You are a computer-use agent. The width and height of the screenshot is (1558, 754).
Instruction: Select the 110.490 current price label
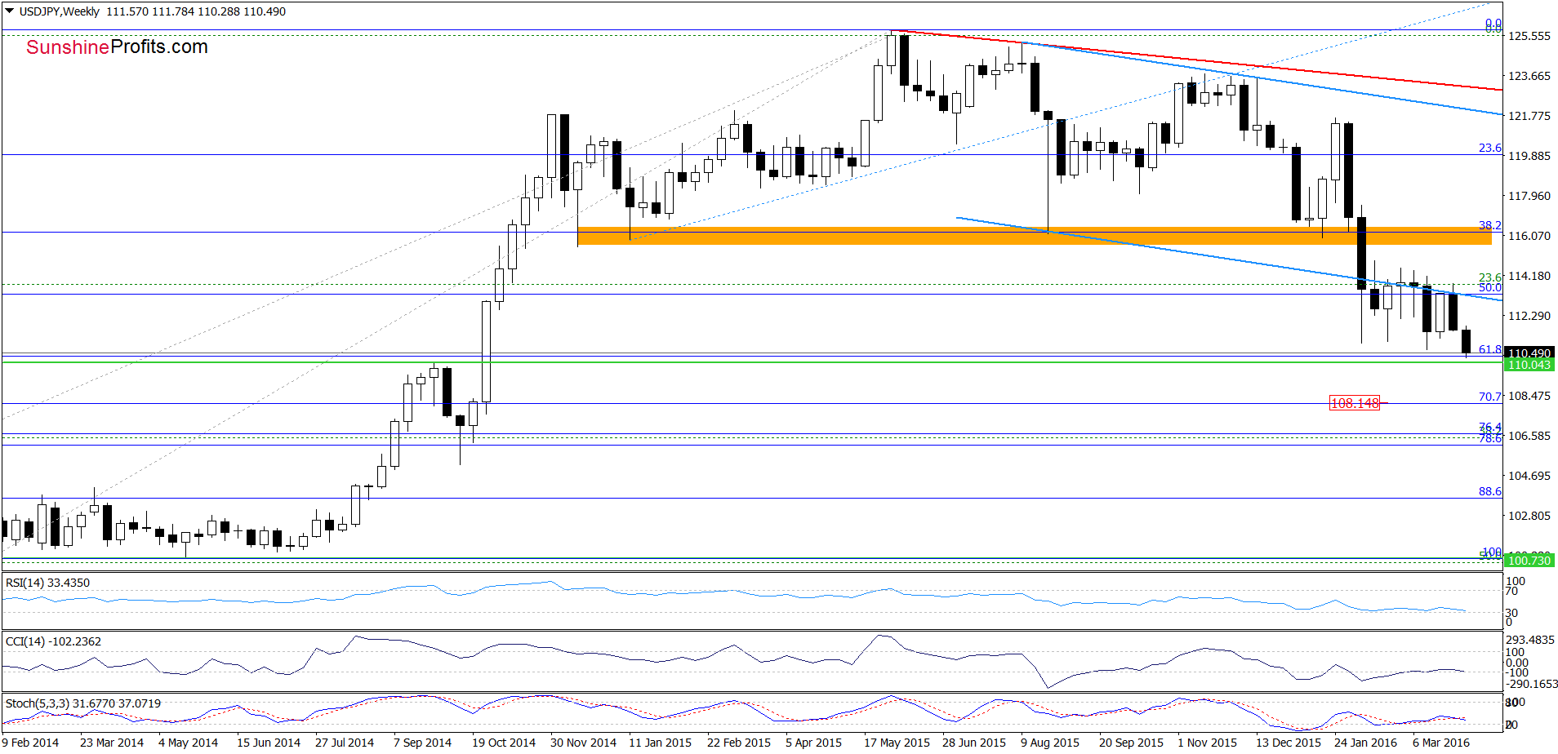(x=1529, y=353)
